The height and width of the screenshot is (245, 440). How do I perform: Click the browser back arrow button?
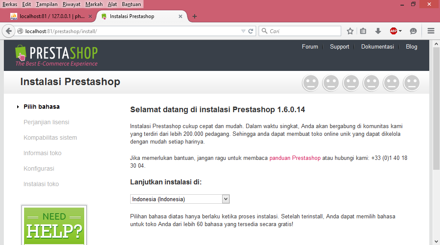(9, 31)
